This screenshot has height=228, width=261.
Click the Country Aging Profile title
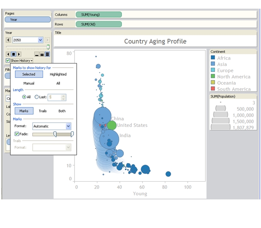155,41
